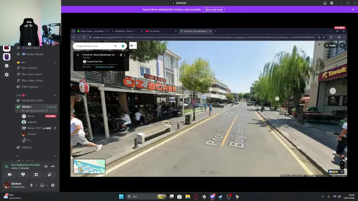Open the activities launcher icon
The image size is (358, 201).
click(36, 174)
